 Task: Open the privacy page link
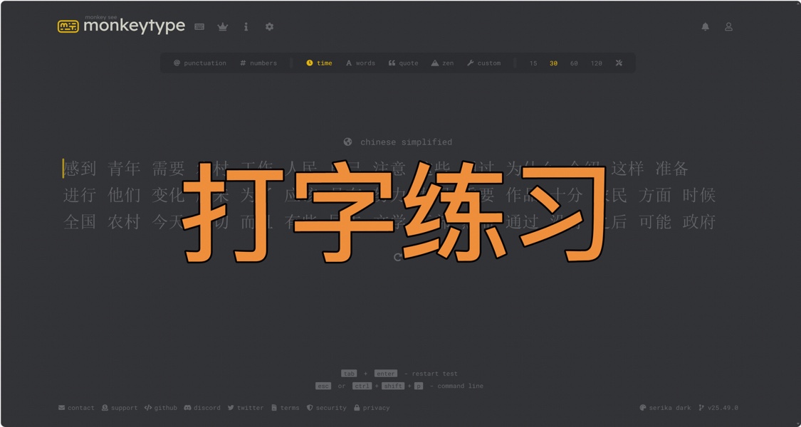[372, 408]
